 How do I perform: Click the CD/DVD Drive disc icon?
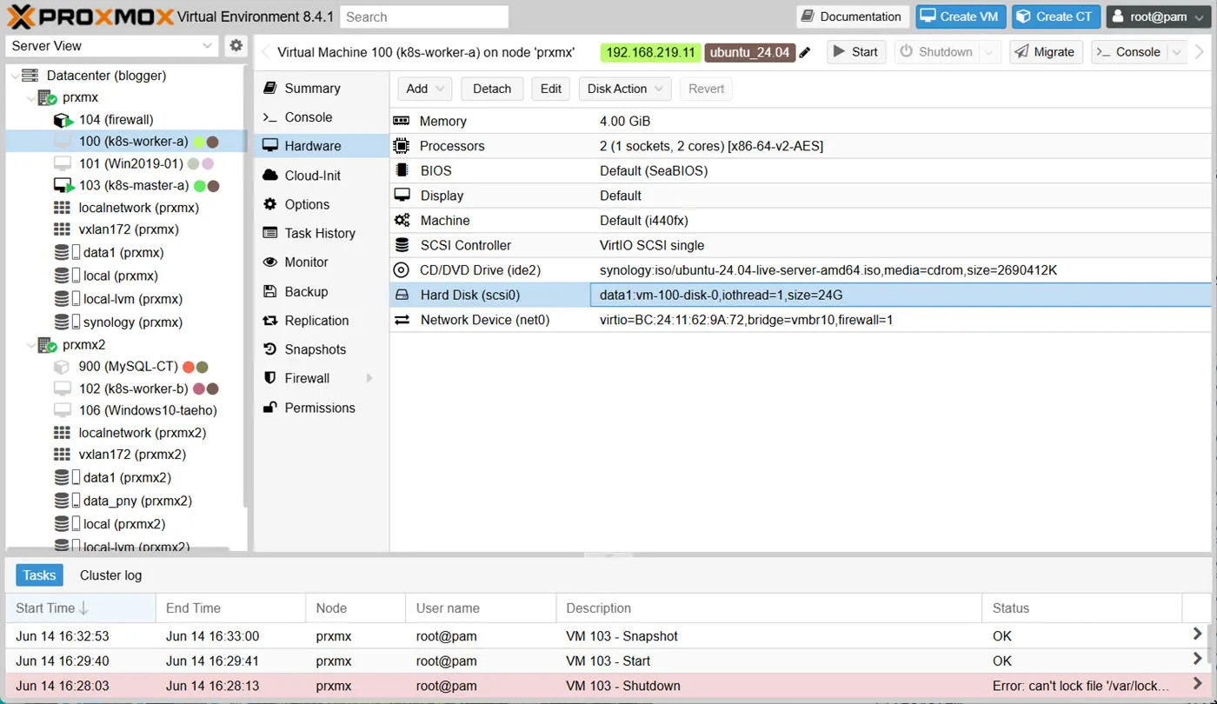tap(402, 269)
